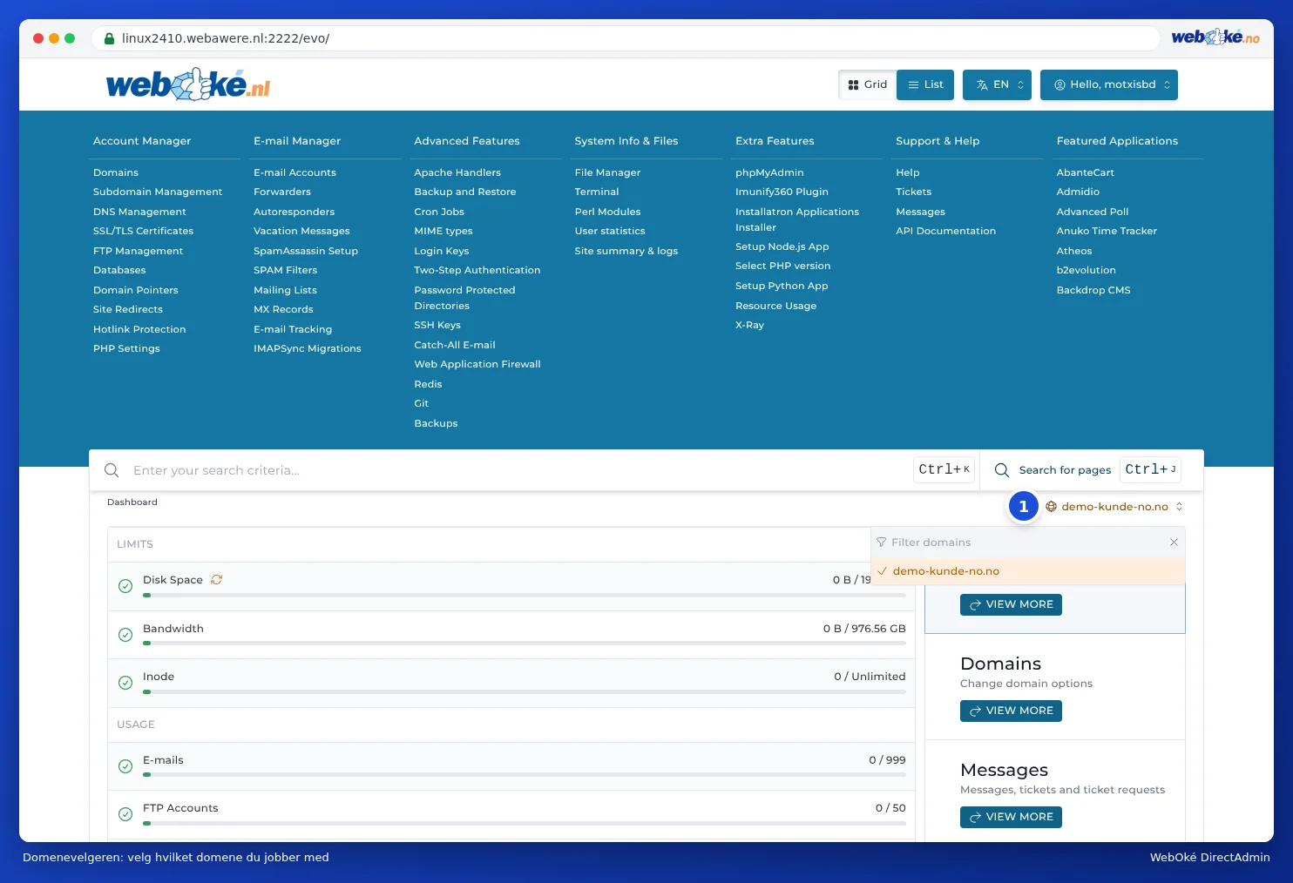Click the Disk Space usage bar
The image size is (1293, 883).
coord(525,596)
